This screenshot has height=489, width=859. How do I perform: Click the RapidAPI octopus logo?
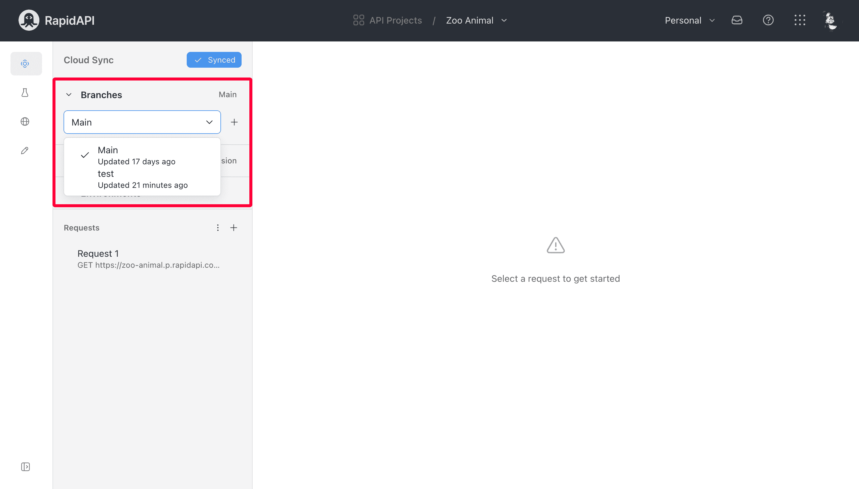pos(29,20)
